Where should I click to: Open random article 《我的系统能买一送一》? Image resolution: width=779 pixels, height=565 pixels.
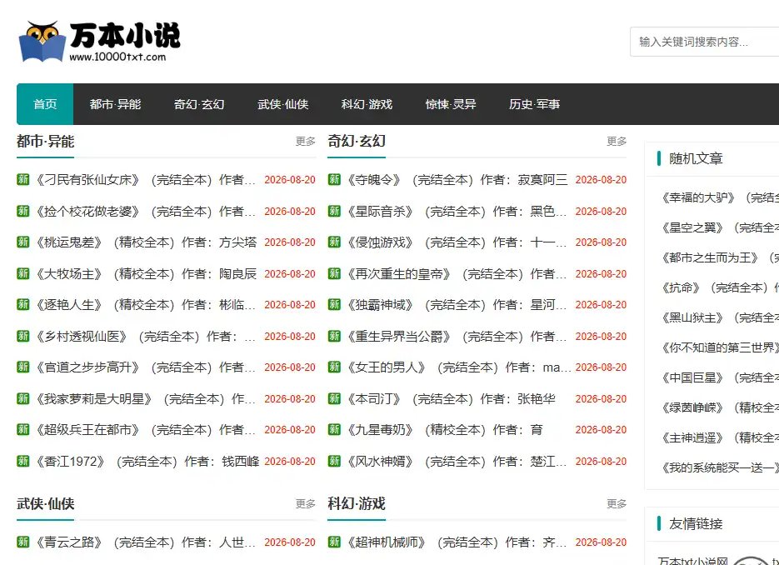coord(718,467)
